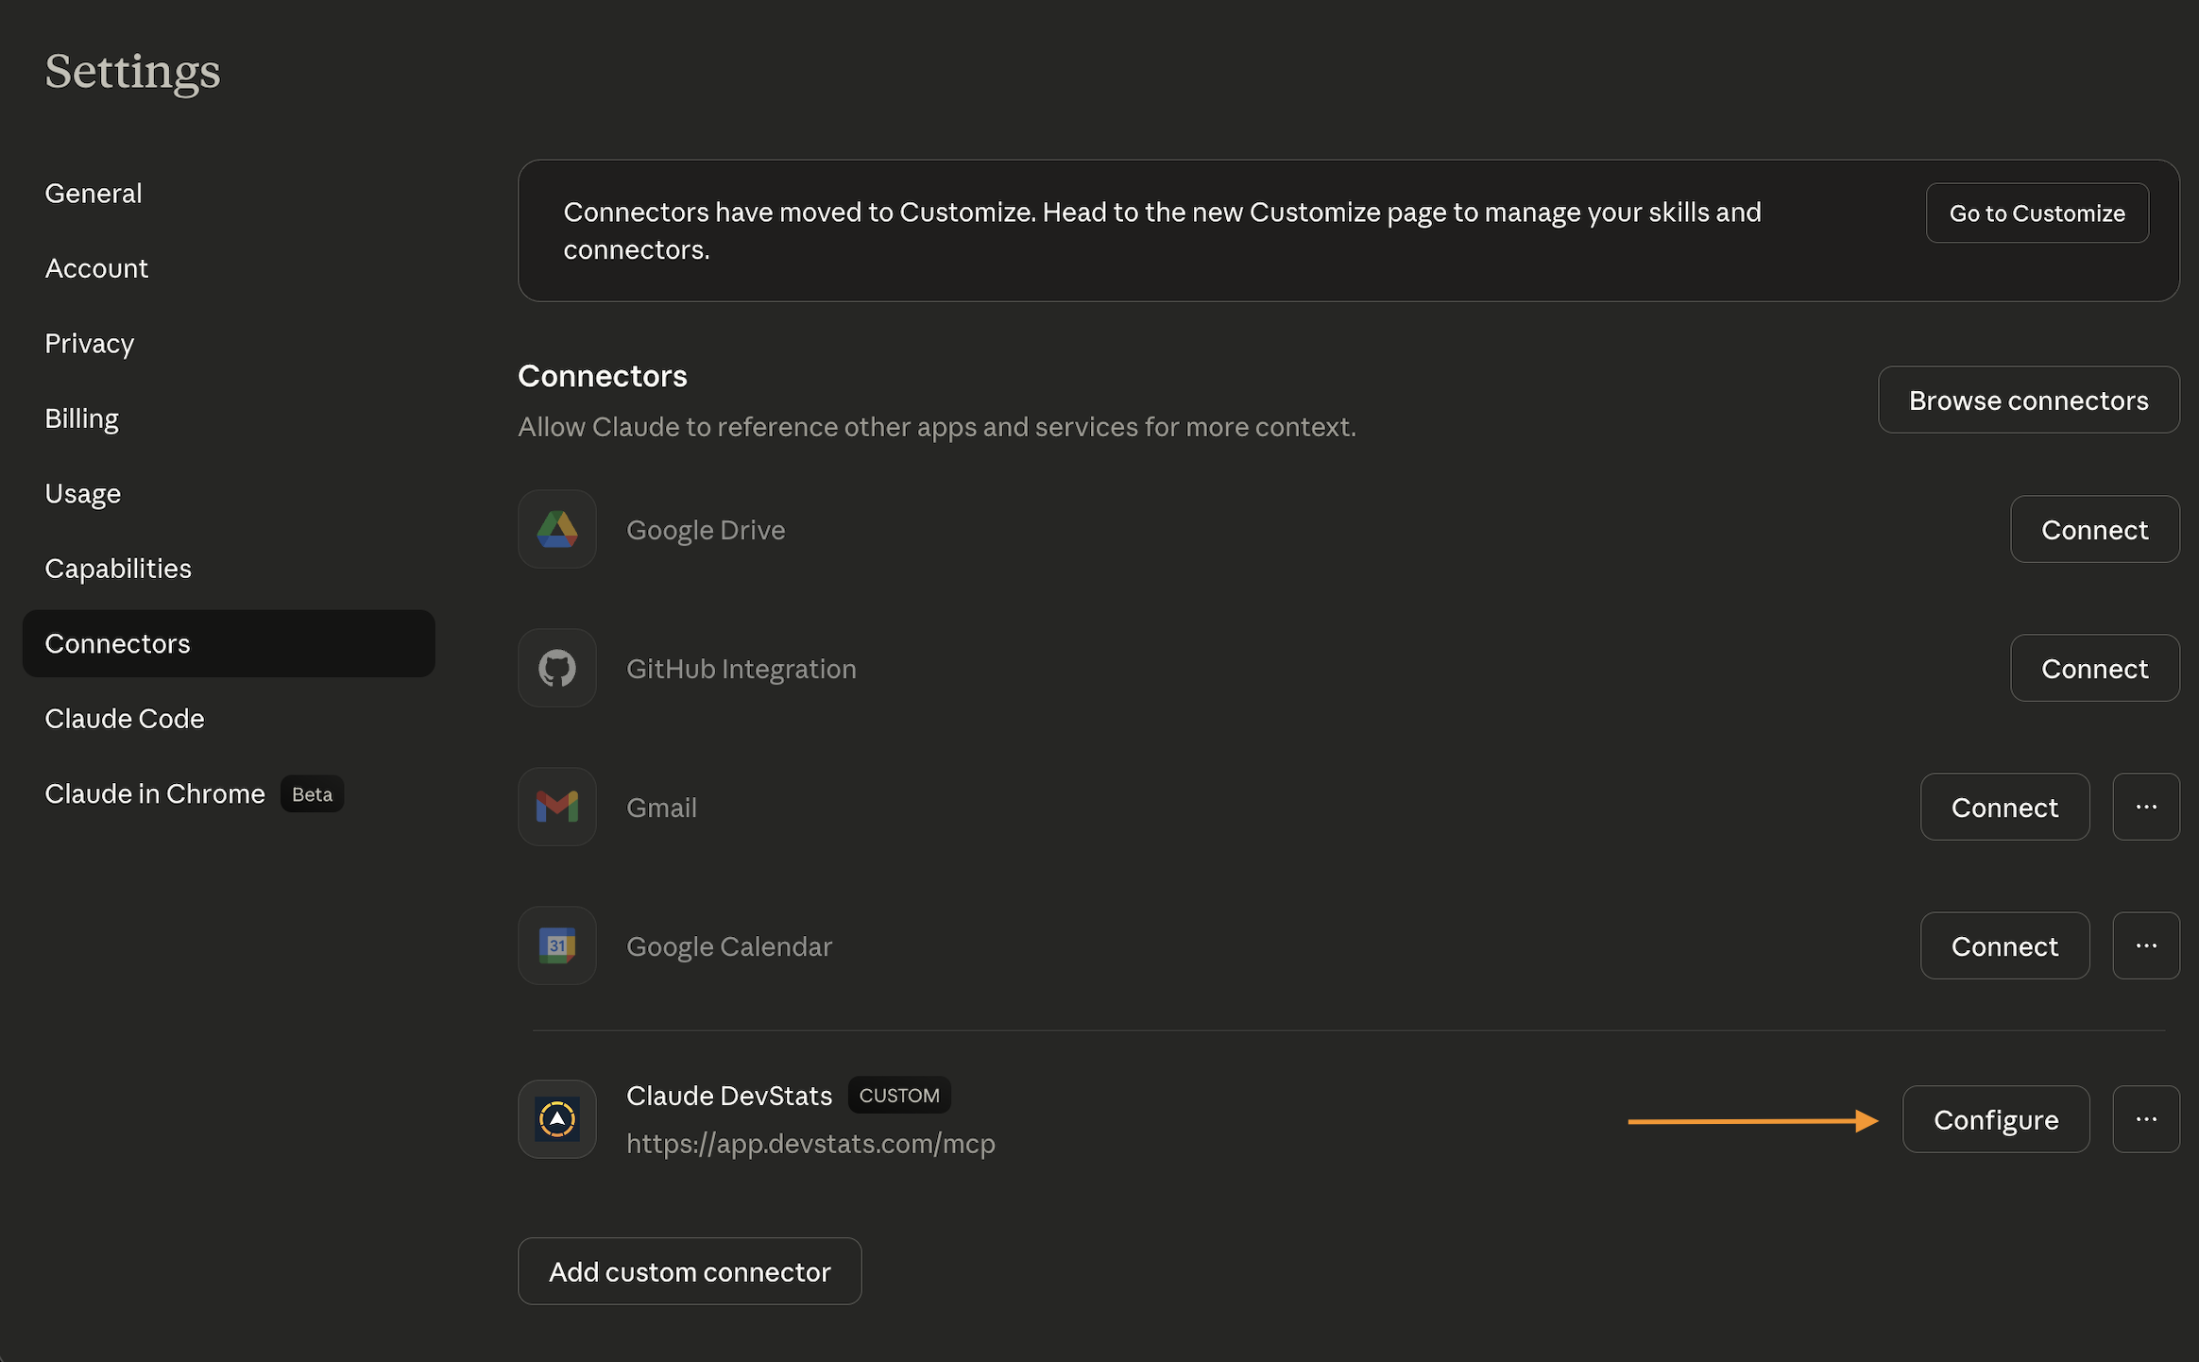2199x1362 pixels.
Task: Click the 'Connectors have moved to Customize' notice text
Action: click(1163, 230)
